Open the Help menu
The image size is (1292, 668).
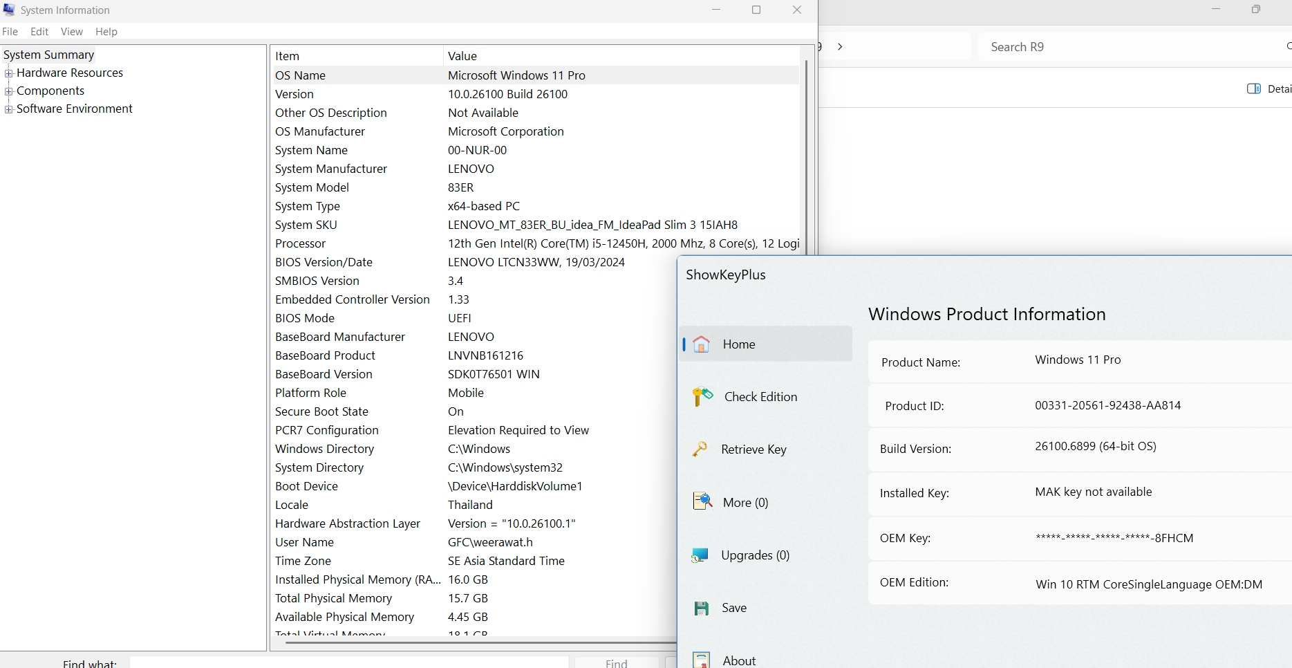click(106, 32)
